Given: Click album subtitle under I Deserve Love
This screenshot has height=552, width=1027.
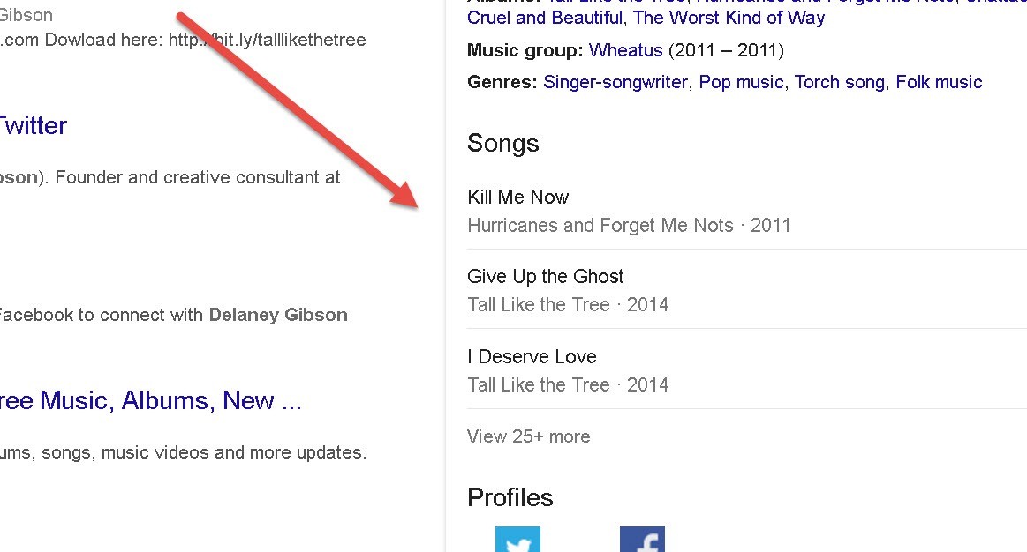Looking at the screenshot, I should [x=568, y=384].
